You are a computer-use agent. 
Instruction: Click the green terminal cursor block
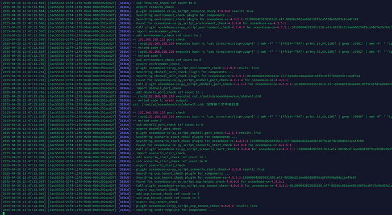pyautogui.click(x=4, y=213)
